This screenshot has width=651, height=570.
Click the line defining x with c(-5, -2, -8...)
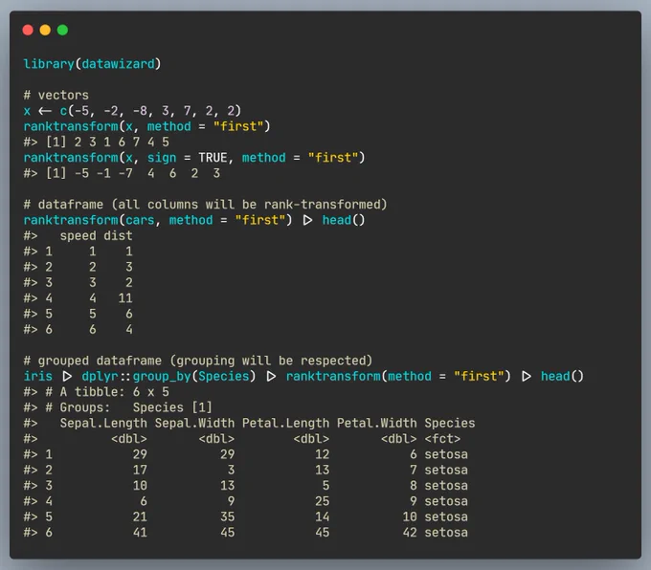point(132,111)
